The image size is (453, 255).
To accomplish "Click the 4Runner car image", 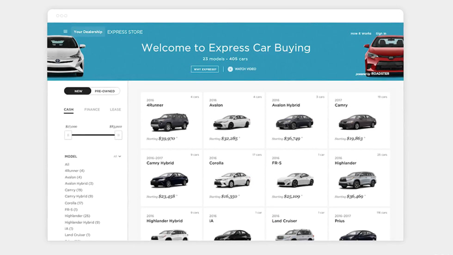I will point(169,122).
